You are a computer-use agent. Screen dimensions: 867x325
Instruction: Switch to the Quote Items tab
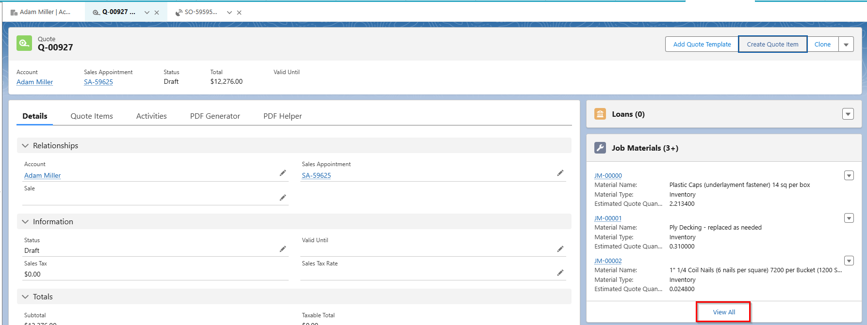pyautogui.click(x=92, y=116)
